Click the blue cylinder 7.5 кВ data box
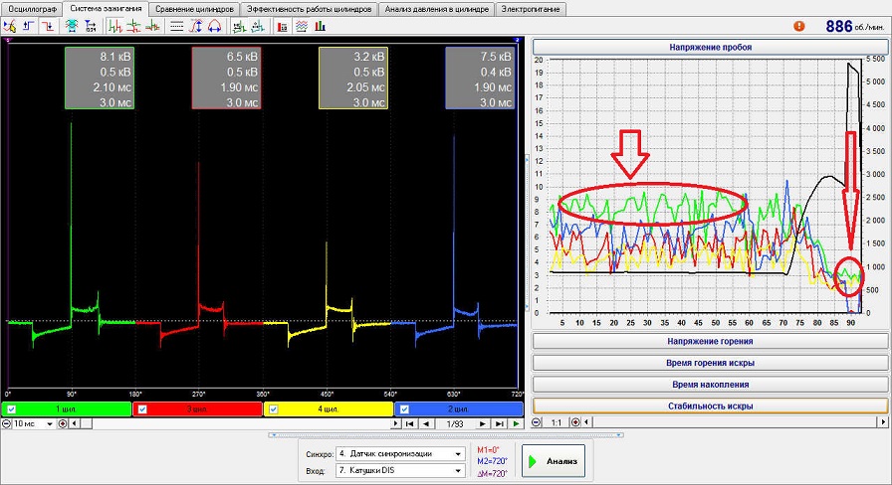Screen dimensions: 892x485 pos(480,78)
